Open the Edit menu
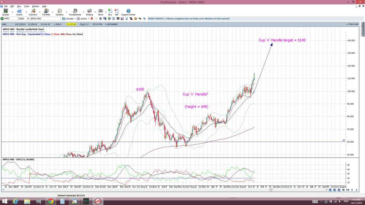Screen dimensions: 365x205 [x=12, y=6]
